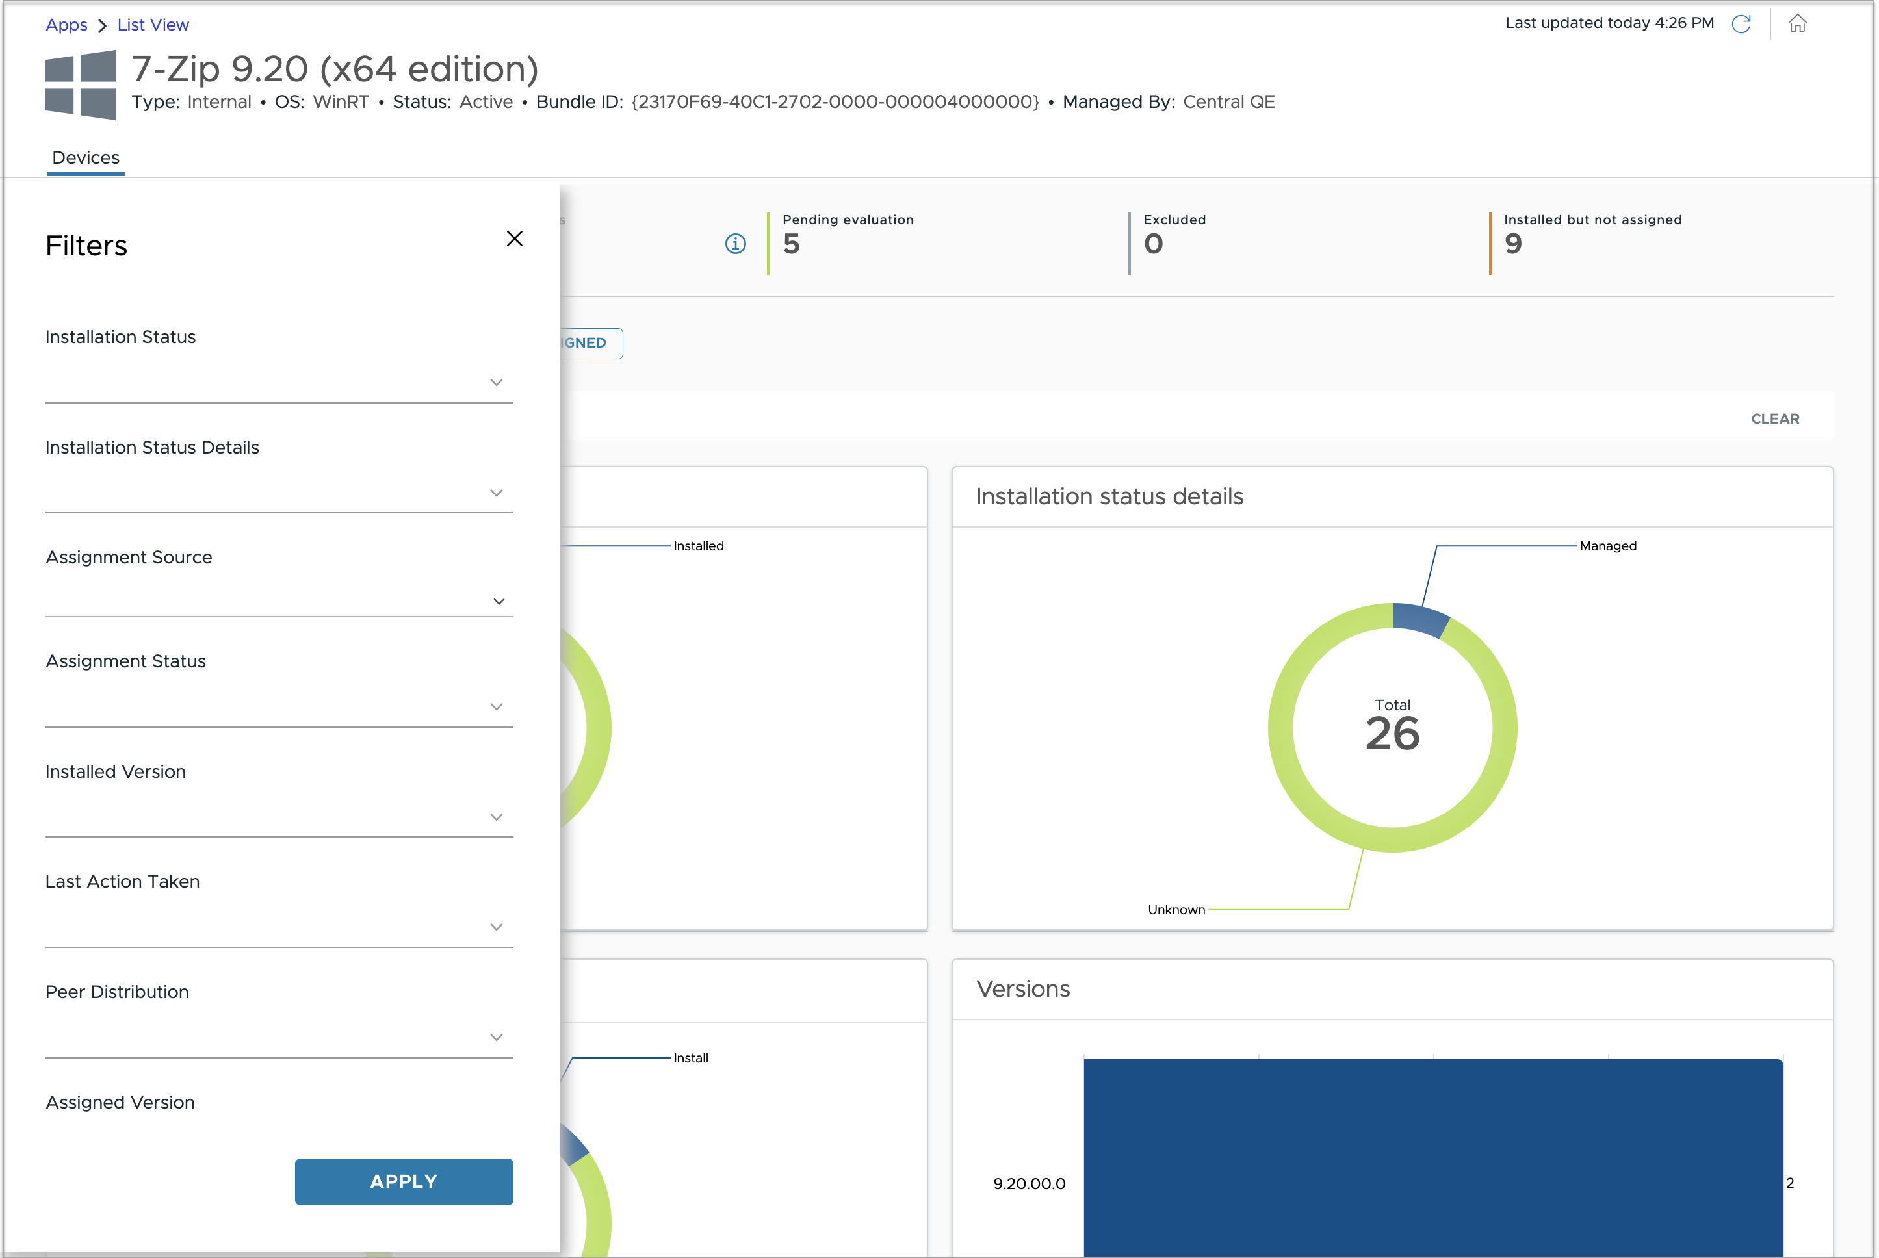This screenshot has height=1258, width=1879.
Task: Switch to the Devices tab
Action: (86, 158)
